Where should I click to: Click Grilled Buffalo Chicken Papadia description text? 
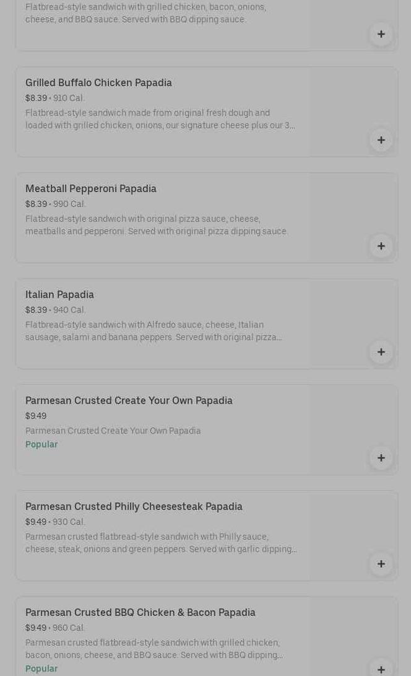(160, 119)
